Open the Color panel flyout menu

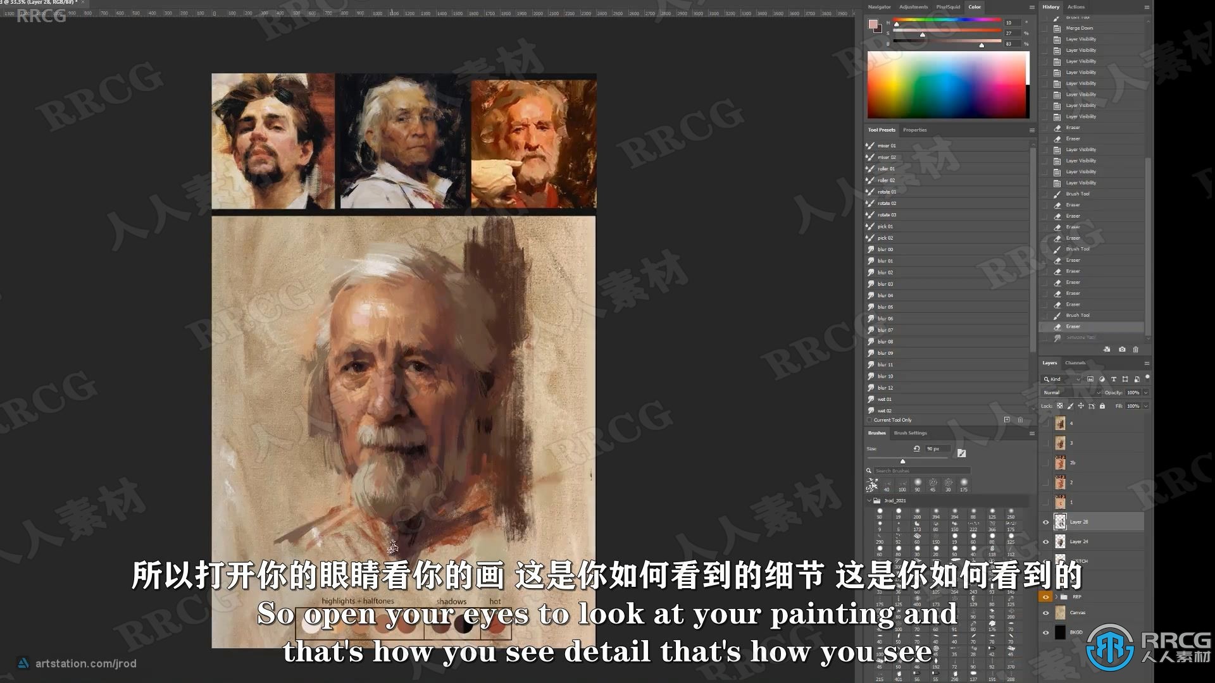coord(1032,7)
